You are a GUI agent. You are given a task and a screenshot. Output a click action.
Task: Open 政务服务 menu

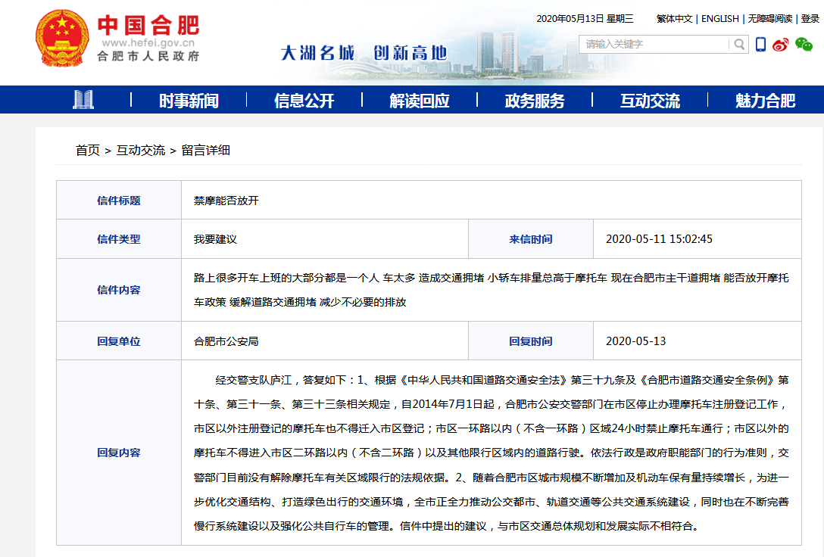(535, 100)
